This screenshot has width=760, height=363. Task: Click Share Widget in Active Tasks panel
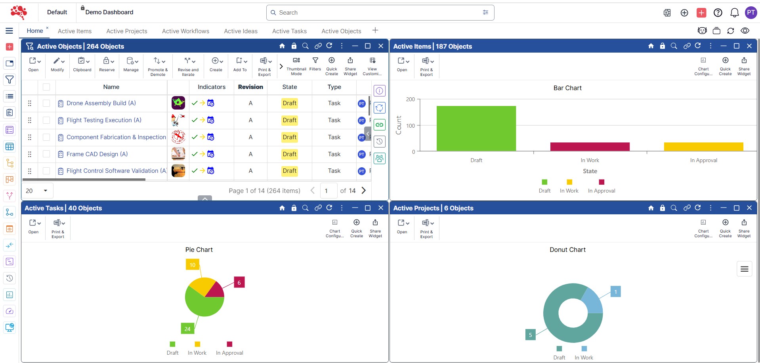(x=375, y=228)
